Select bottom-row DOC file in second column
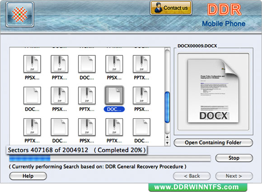The height and width of the screenshot is (192, 262). 60,127
